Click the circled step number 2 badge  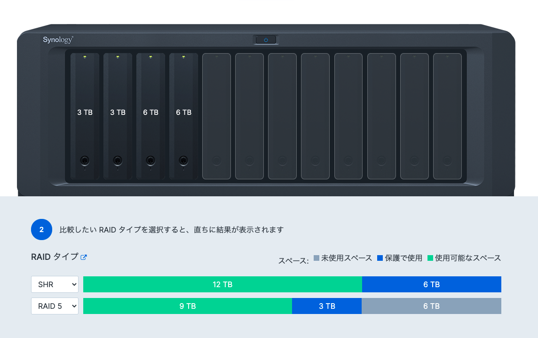pyautogui.click(x=41, y=229)
